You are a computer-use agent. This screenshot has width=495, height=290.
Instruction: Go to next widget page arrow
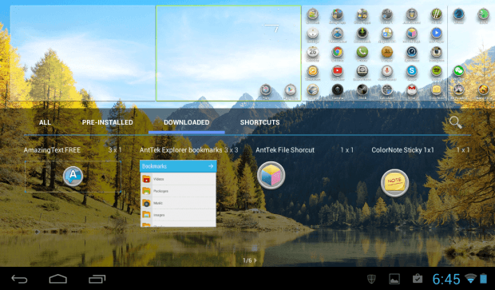pyautogui.click(x=255, y=260)
